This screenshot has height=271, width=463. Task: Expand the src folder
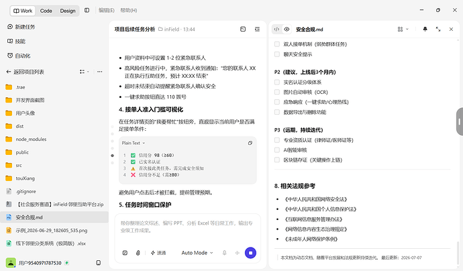[x=54, y=165]
